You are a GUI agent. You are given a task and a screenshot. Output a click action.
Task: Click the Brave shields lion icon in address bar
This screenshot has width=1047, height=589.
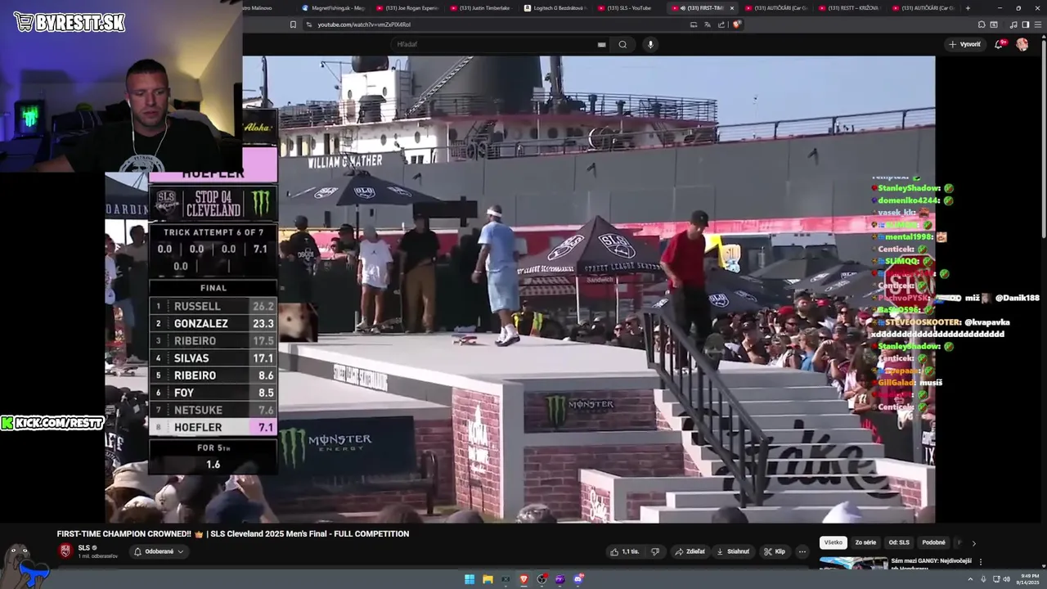click(x=736, y=25)
